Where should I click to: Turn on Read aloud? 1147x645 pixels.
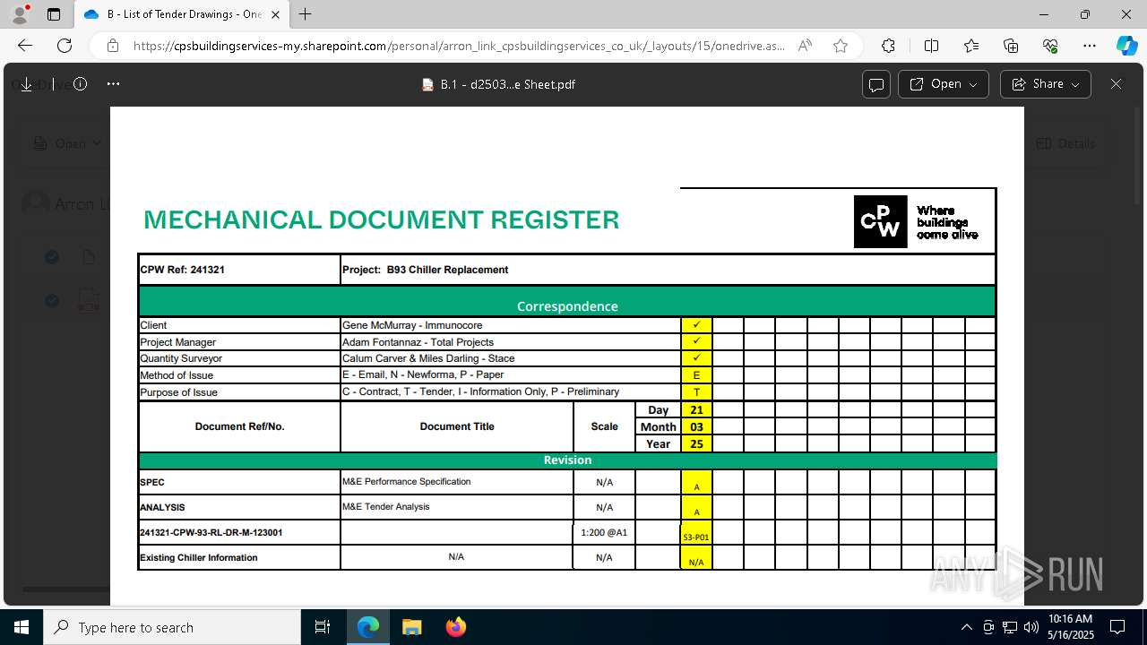tap(805, 46)
